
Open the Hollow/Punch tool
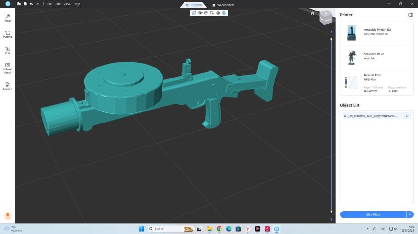[8, 68]
